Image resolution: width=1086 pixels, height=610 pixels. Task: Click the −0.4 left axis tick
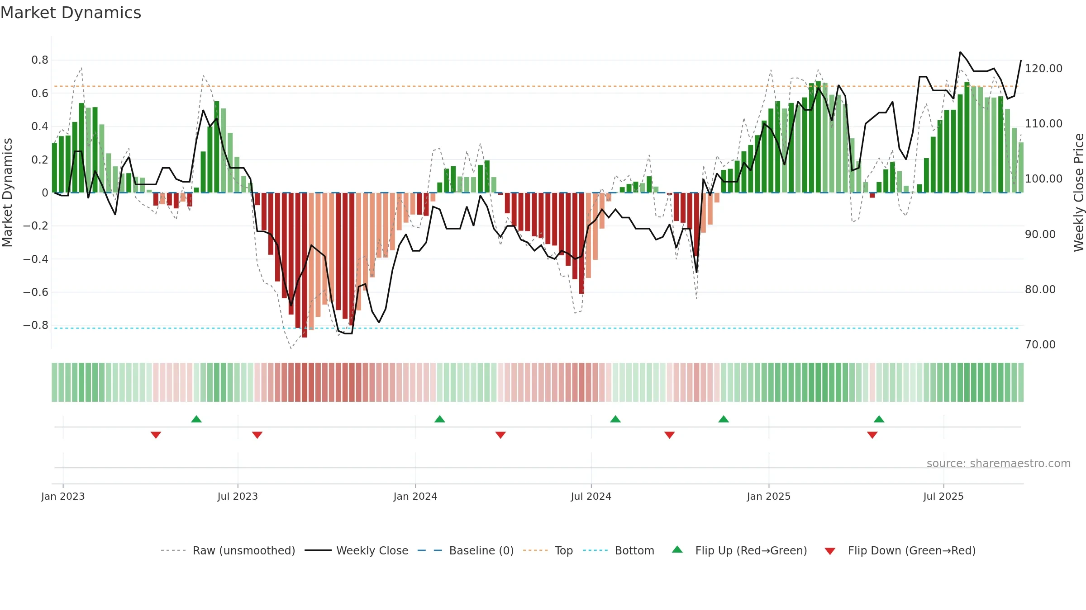(36, 259)
